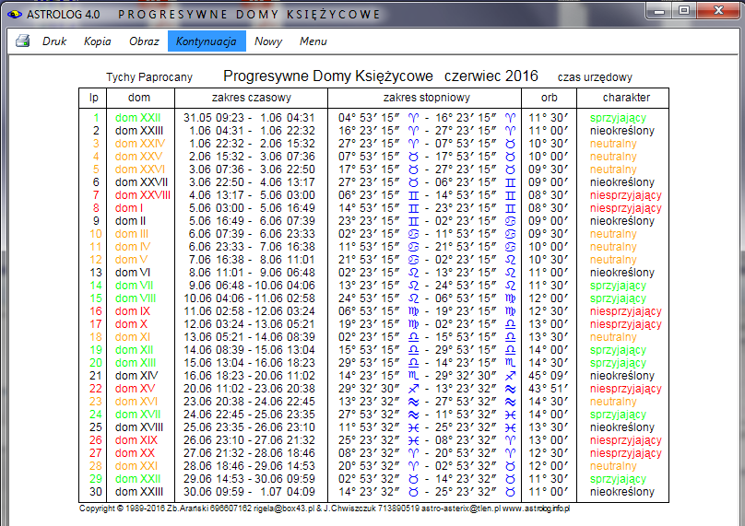Select the green 'dom XVII' cell
Viewport: 745px width, 526px height.
[137, 415]
